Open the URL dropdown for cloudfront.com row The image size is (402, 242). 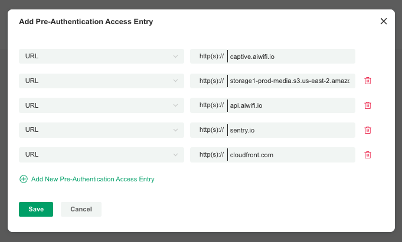coord(102,155)
